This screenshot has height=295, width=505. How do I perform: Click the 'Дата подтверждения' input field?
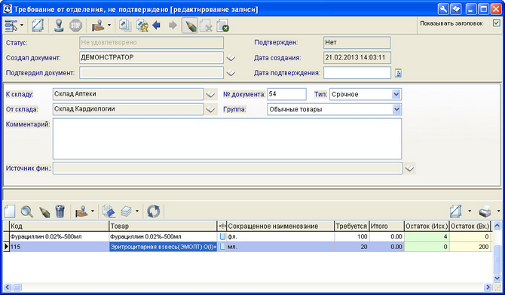pos(357,73)
